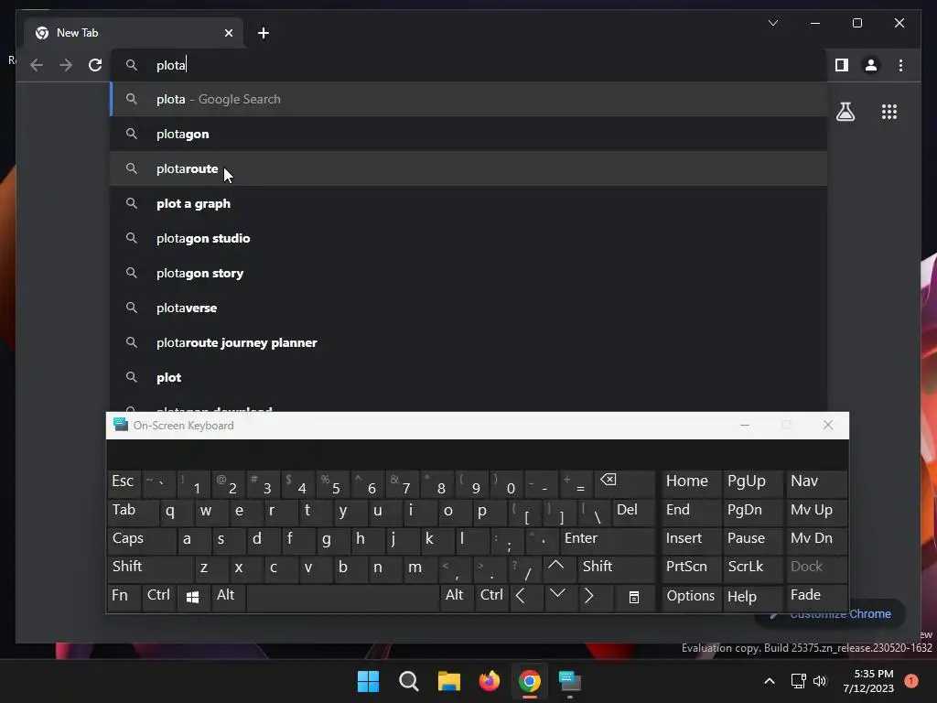Select the 'plotagon story' suggestion

point(468,273)
